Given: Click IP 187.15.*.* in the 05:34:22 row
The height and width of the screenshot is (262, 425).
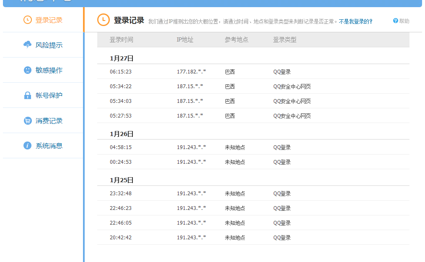Looking at the screenshot, I should (x=190, y=86).
